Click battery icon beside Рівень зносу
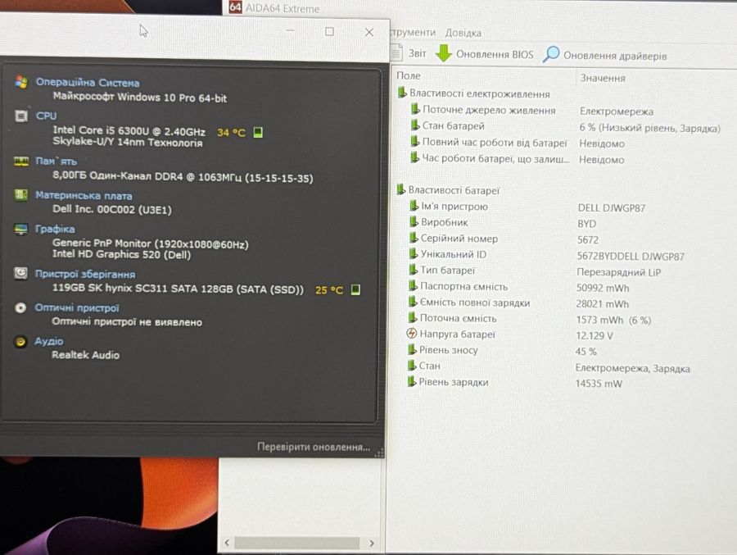 tap(412, 349)
